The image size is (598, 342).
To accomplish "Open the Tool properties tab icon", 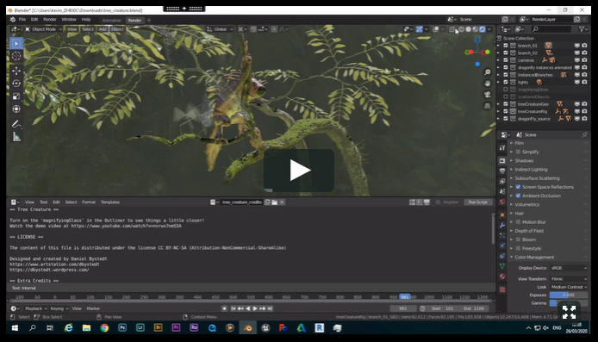I will 502,147.
